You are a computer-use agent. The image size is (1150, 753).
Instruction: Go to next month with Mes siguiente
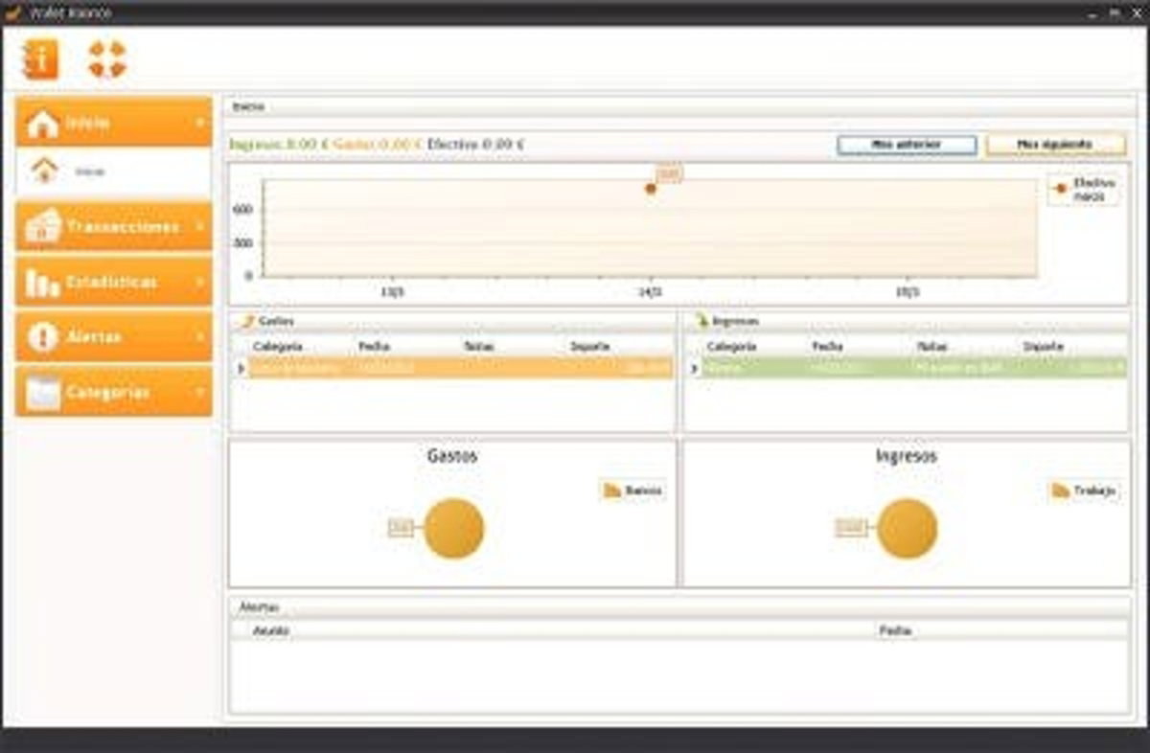point(1055,145)
